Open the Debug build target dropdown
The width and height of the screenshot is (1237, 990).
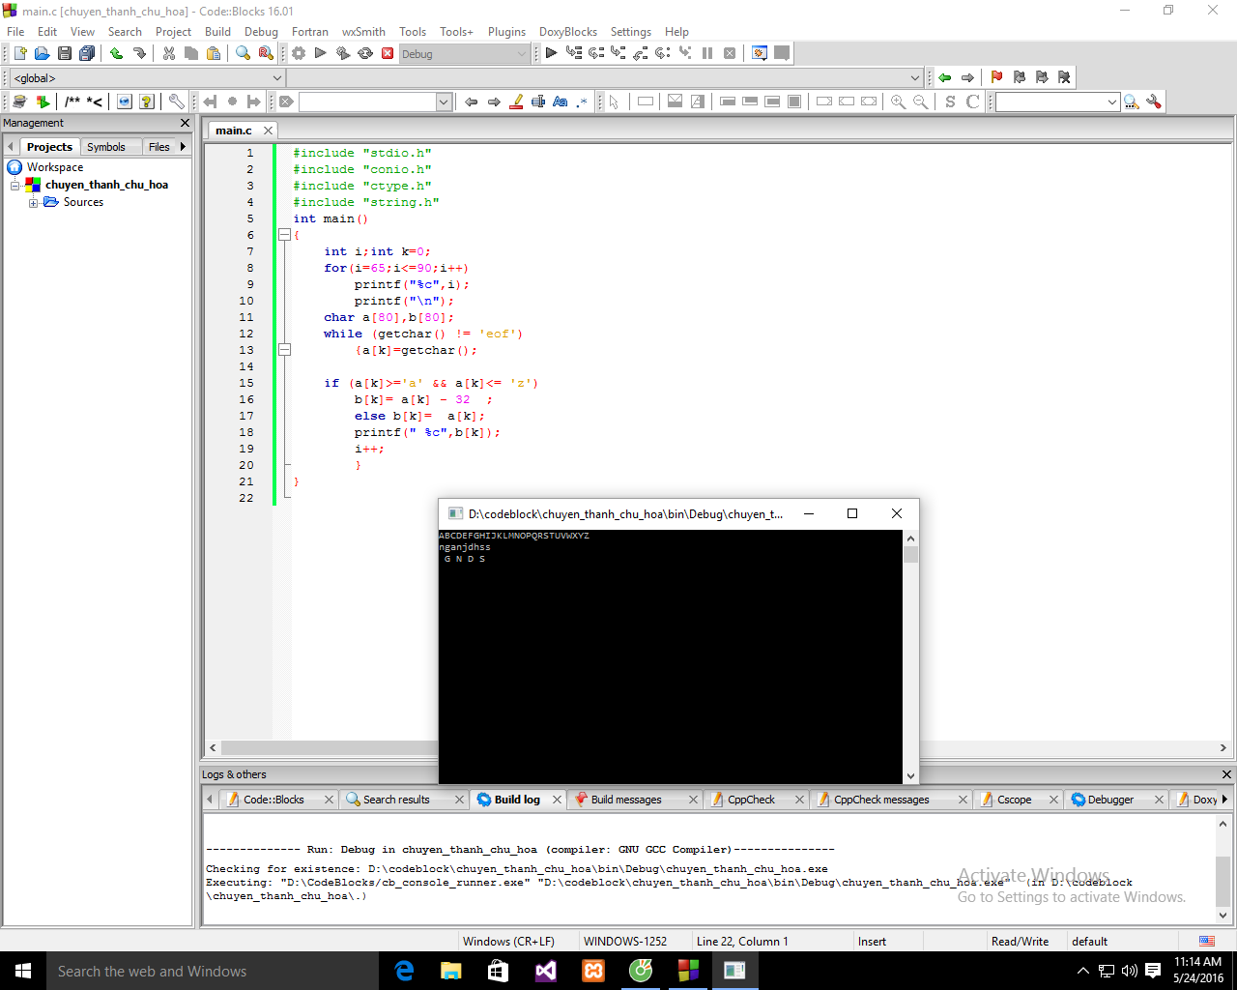click(465, 54)
